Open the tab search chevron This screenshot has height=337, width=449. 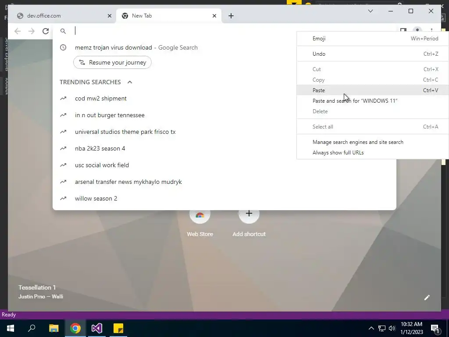370,11
